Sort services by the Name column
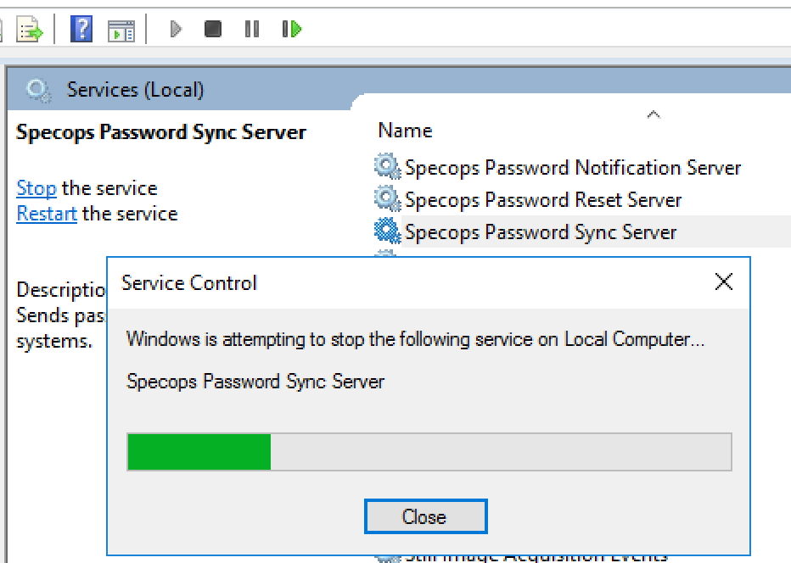Screen dimensions: 791x563 [405, 131]
